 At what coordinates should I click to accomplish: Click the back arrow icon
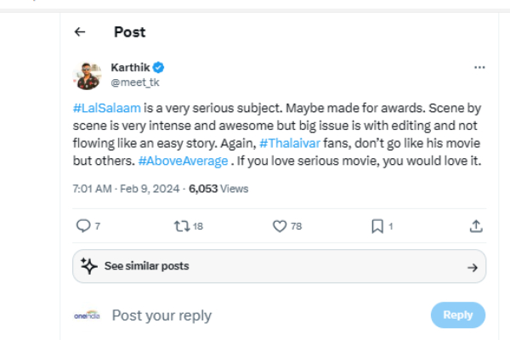80,32
